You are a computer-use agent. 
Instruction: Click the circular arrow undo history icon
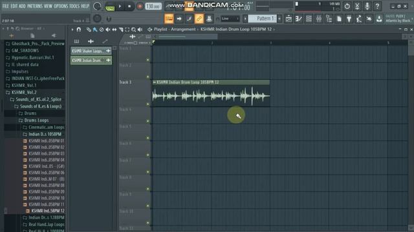(347, 6)
